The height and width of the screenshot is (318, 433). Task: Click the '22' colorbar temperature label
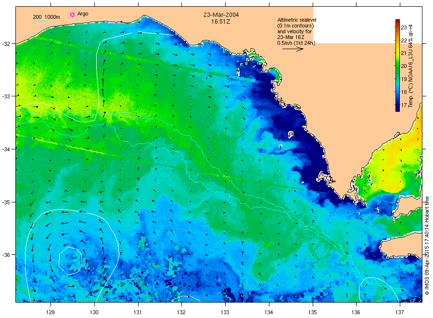[404, 40]
